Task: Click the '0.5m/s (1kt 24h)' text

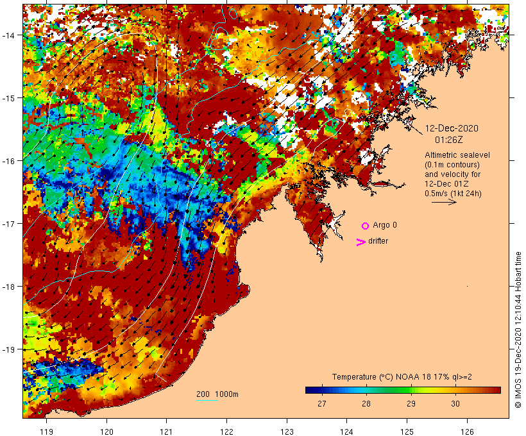Action: (x=453, y=194)
